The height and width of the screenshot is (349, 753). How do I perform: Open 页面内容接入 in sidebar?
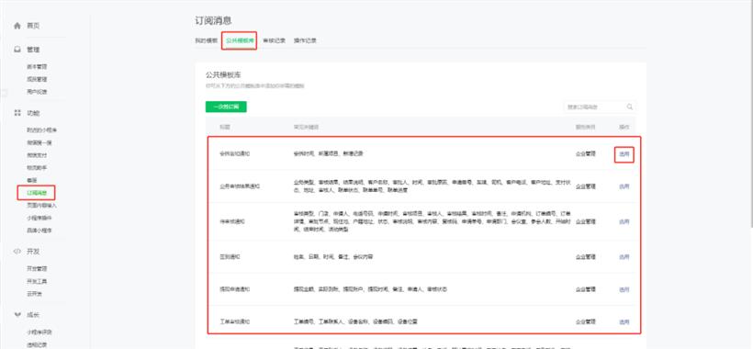[42, 206]
